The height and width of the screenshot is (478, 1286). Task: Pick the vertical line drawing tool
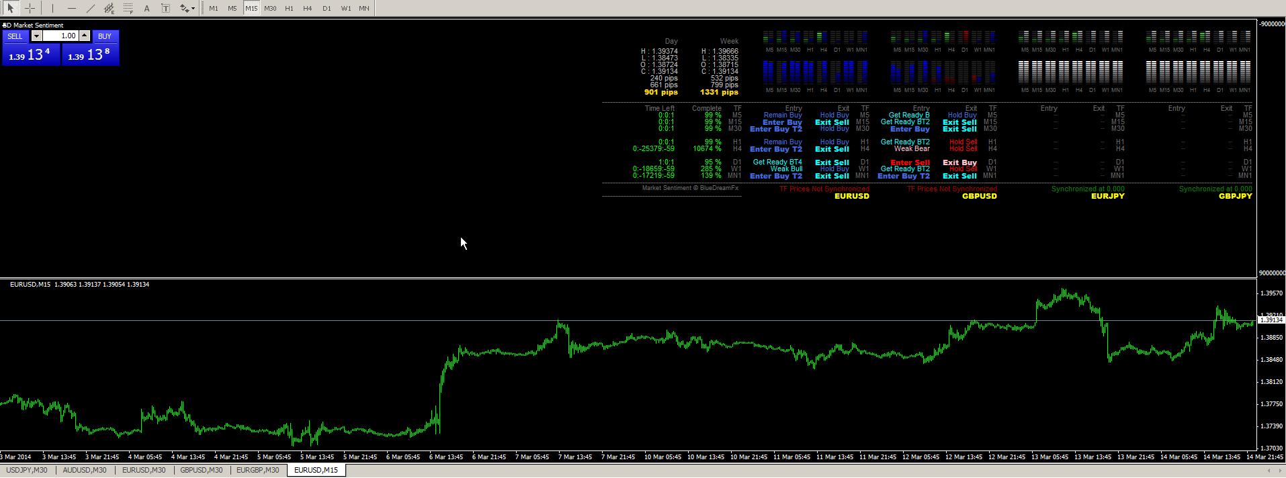click(52, 8)
